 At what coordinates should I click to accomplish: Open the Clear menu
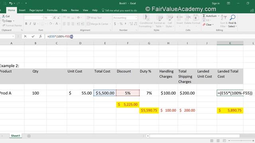[x=208, y=25]
